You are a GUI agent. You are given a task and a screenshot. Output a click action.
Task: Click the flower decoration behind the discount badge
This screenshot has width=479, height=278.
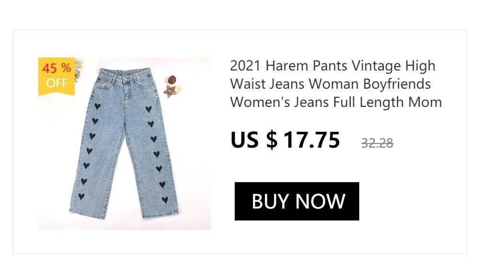[x=79, y=70]
